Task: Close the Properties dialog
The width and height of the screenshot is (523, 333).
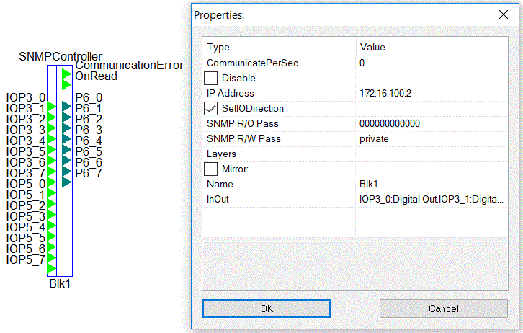Action: coord(504,14)
